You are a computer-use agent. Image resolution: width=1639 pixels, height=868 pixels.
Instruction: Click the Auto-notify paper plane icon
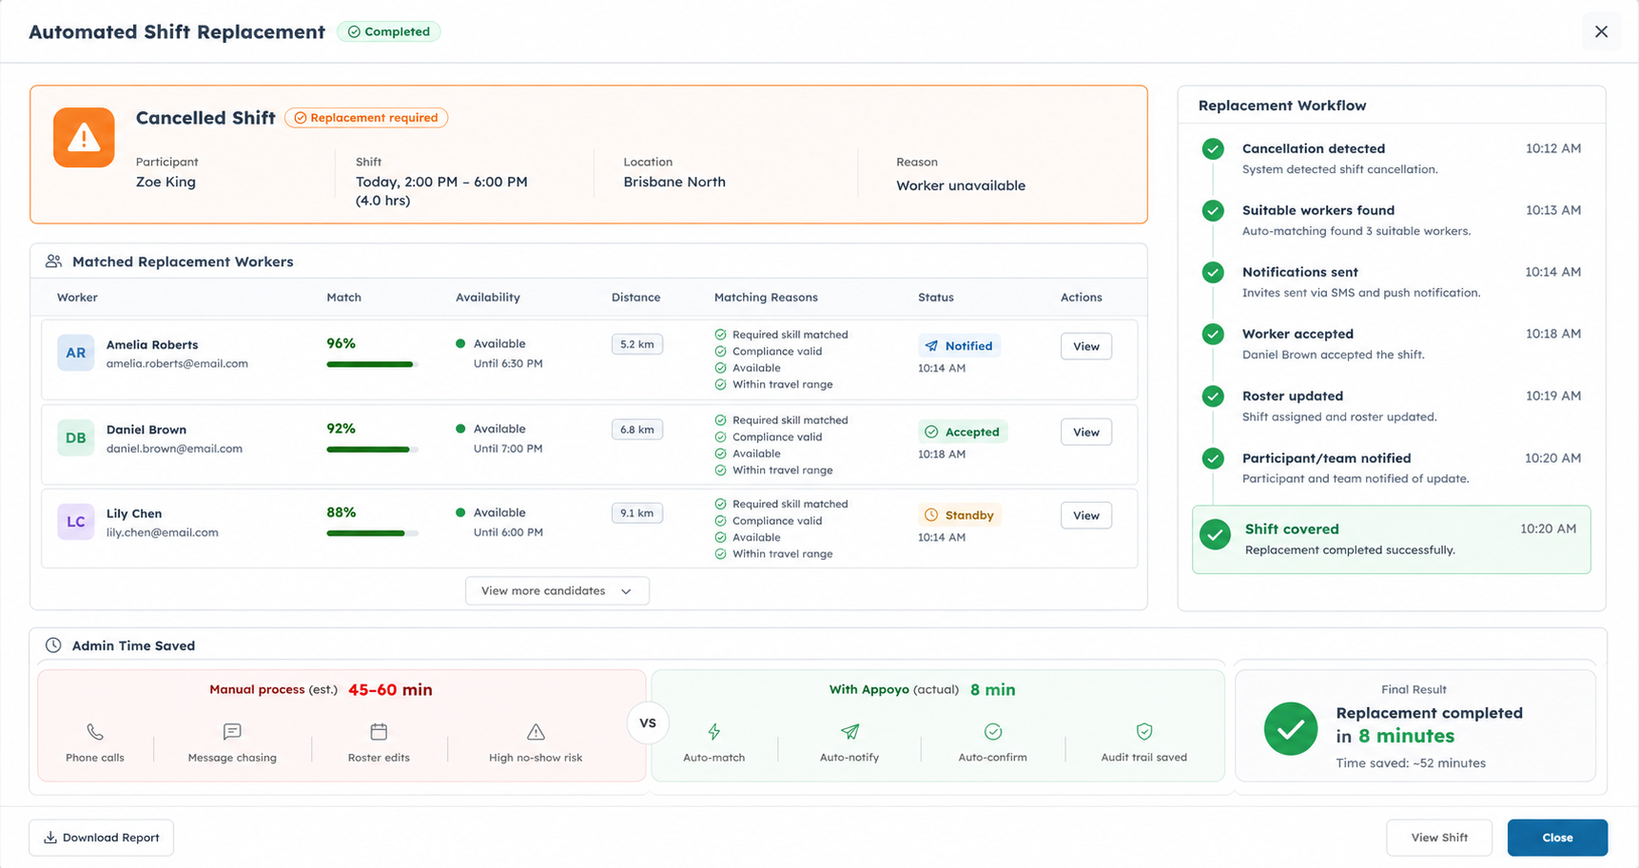[x=849, y=732]
